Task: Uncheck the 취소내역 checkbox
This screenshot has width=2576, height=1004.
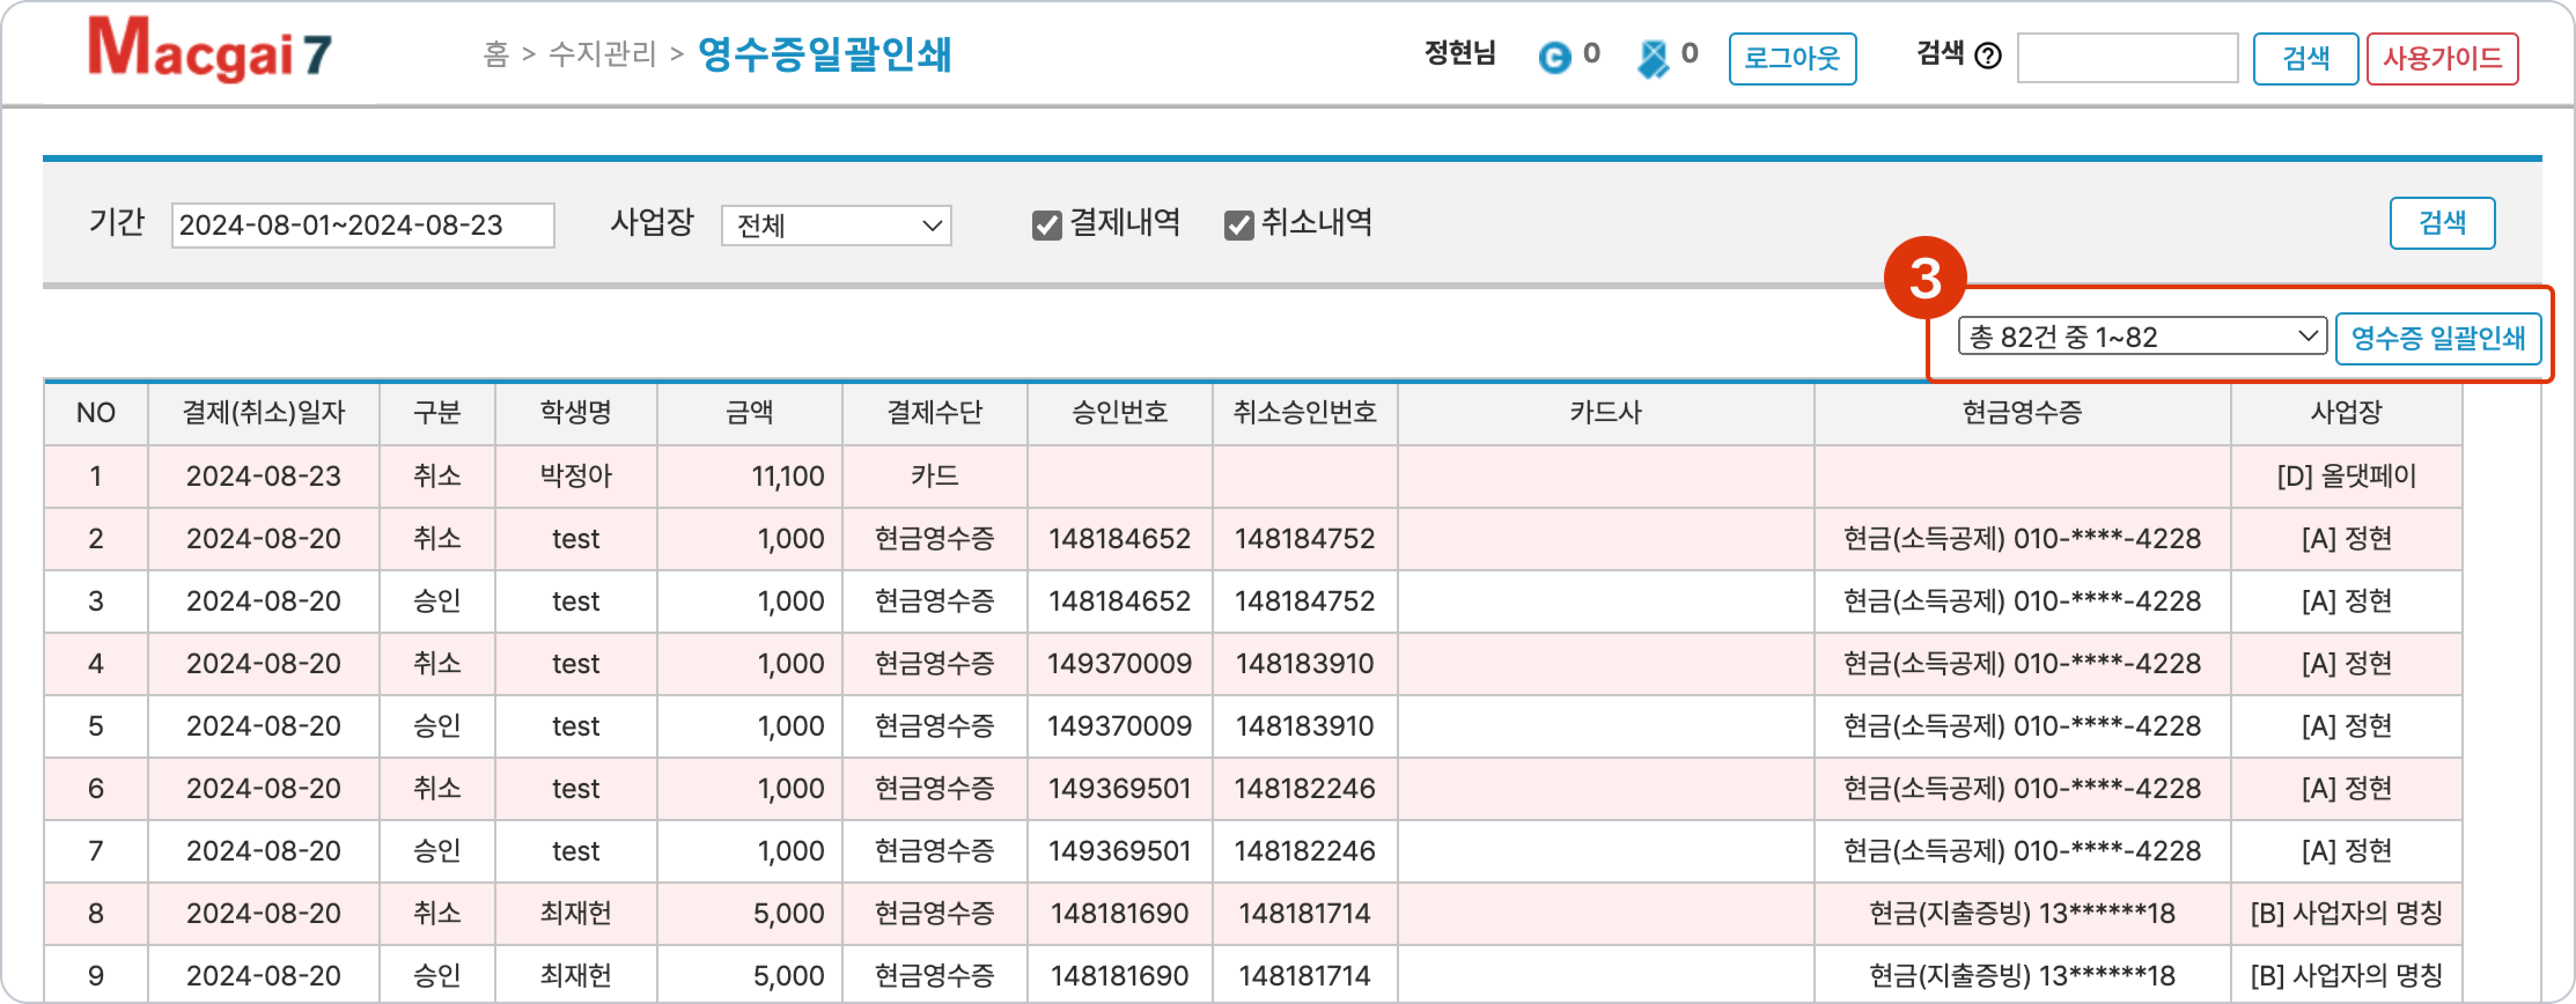Action: (x=1238, y=225)
